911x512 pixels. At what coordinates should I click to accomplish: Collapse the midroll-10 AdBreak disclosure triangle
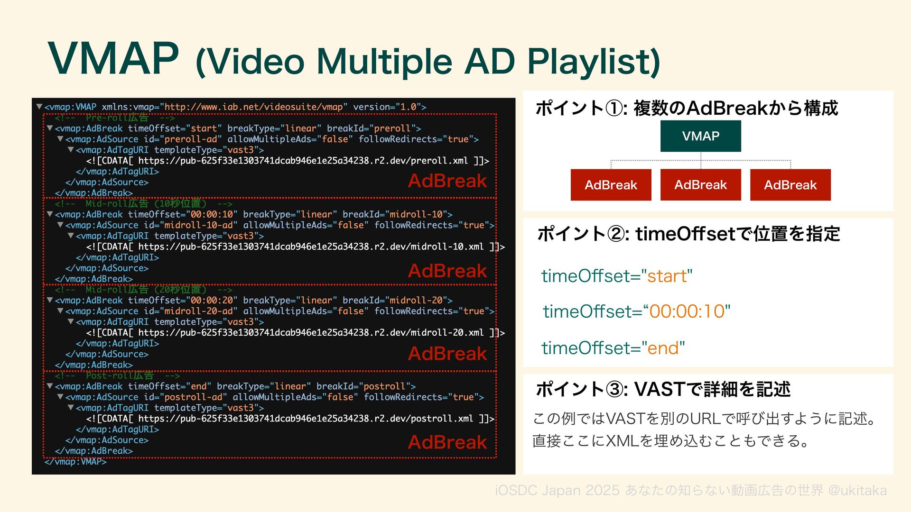[x=50, y=214]
